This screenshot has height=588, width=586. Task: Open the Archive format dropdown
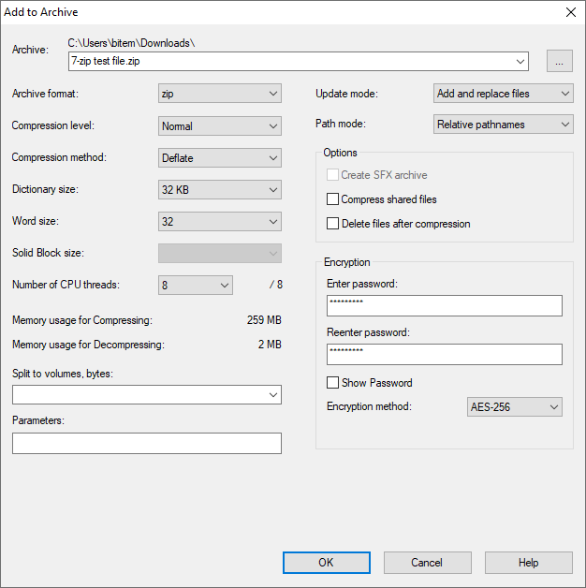click(220, 94)
